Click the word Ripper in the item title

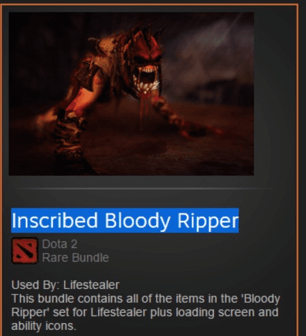208,221
